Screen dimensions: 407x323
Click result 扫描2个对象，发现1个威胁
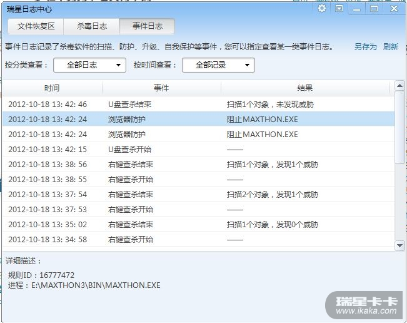pos(273,195)
